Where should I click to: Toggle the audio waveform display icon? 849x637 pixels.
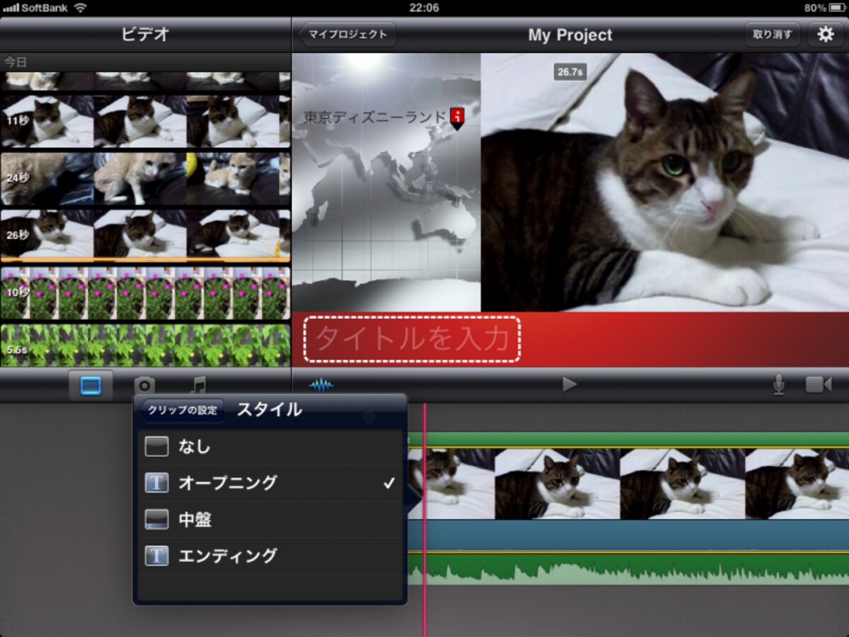click(x=321, y=384)
